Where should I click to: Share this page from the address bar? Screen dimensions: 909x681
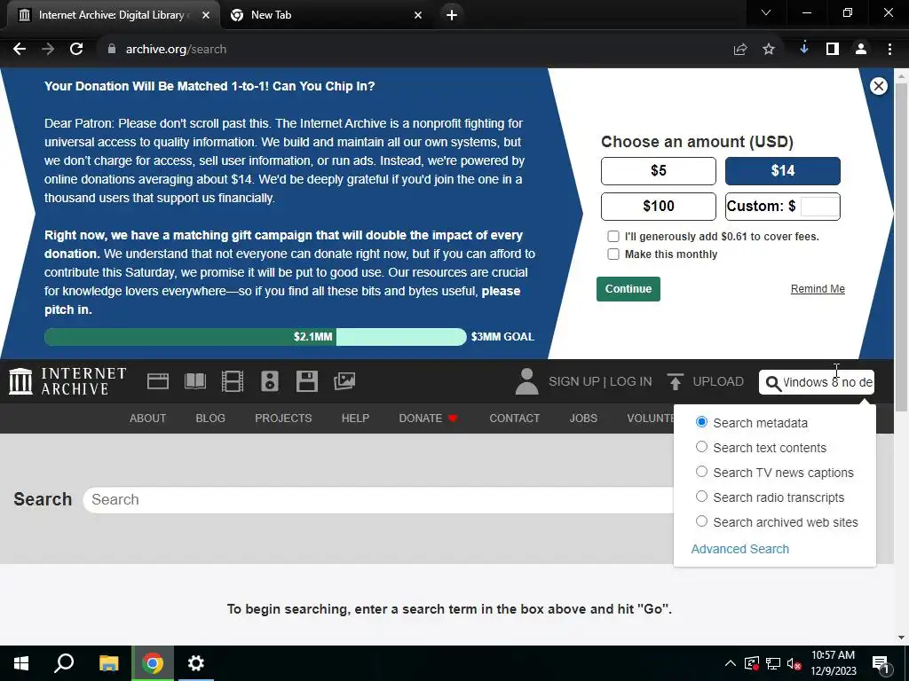[740, 50]
